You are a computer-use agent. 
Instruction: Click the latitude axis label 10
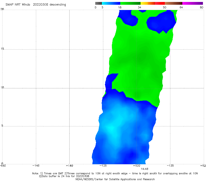tap(2, 87)
